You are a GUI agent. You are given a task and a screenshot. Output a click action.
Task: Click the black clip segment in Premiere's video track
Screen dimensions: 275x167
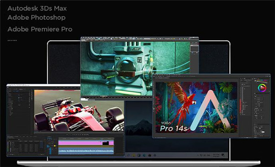point(105,143)
